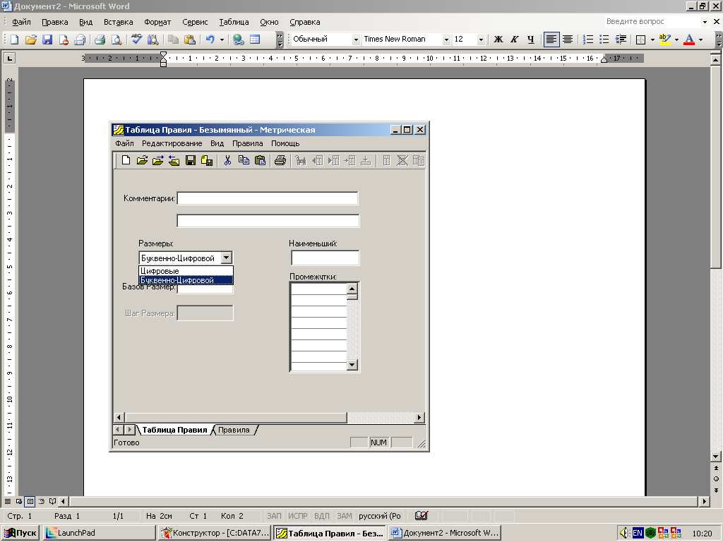Image resolution: width=723 pixels, height=542 pixels.
Task: Toggle bold formatting (Ж)
Action: (x=498, y=40)
